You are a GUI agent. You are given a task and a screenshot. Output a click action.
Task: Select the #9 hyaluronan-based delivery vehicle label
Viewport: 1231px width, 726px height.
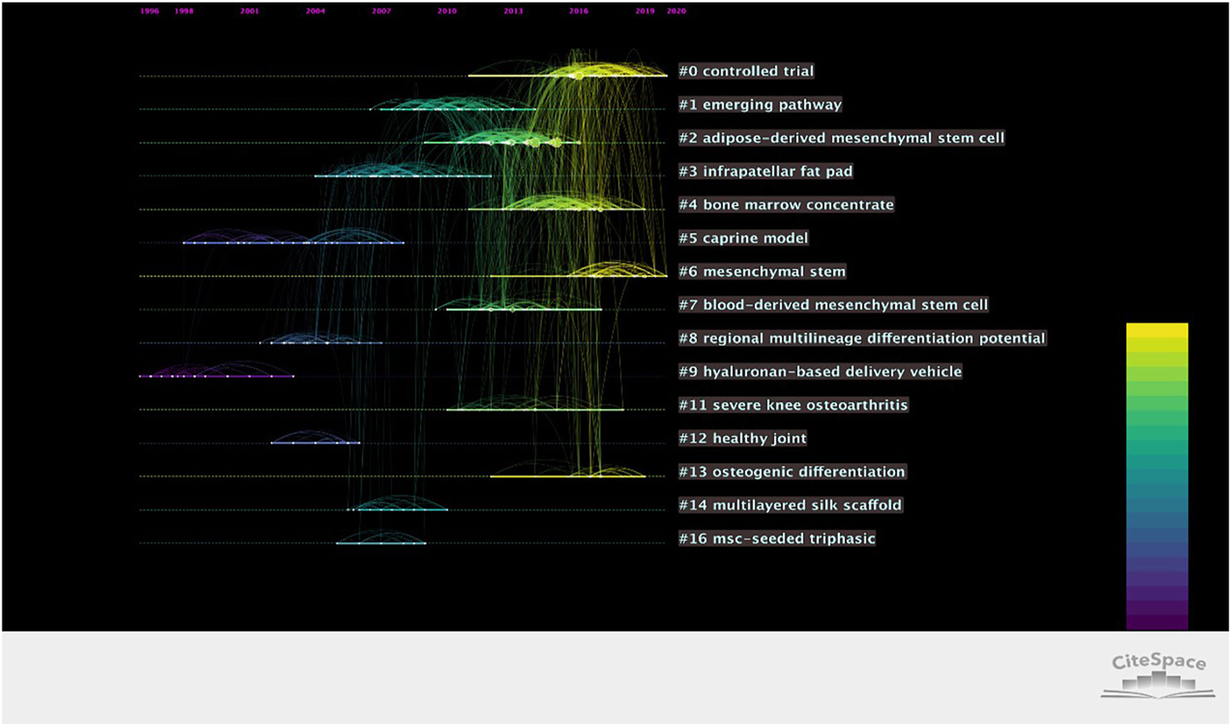[820, 372]
